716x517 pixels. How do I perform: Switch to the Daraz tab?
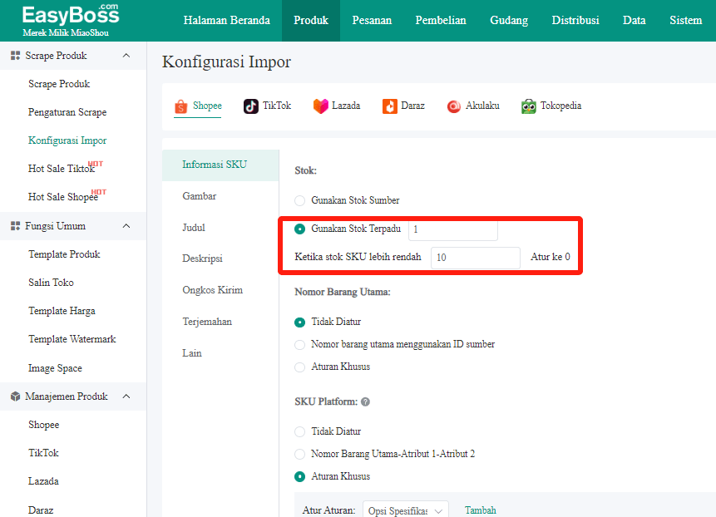(x=403, y=106)
